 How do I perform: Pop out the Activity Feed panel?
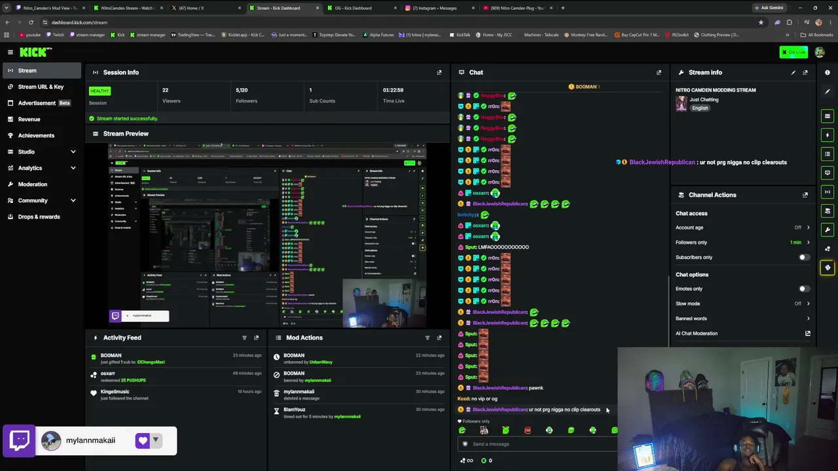[256, 338]
